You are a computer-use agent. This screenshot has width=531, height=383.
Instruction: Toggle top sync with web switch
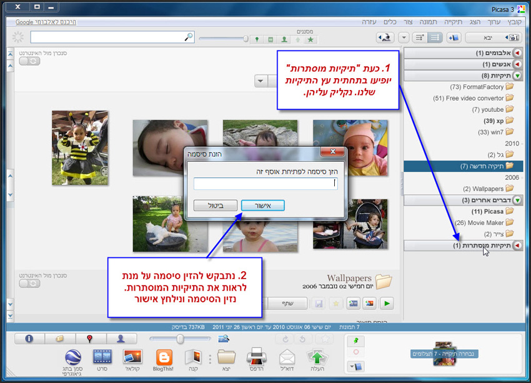29,61
